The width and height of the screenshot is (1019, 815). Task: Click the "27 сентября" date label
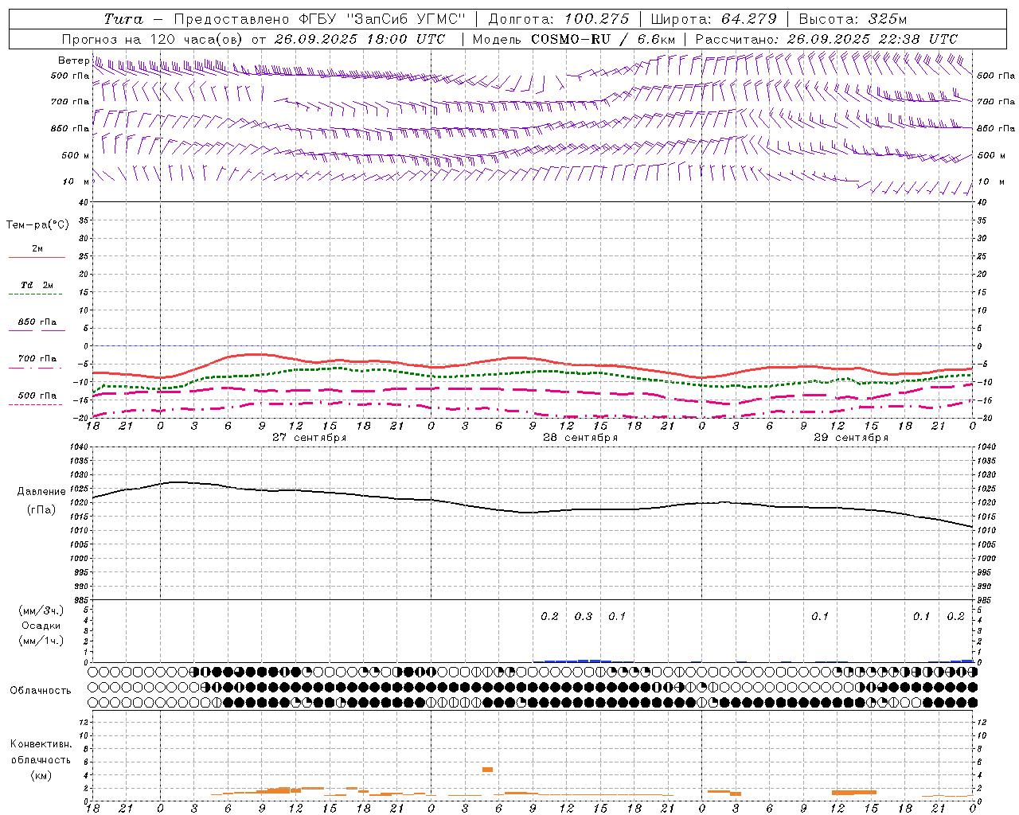coord(309,438)
